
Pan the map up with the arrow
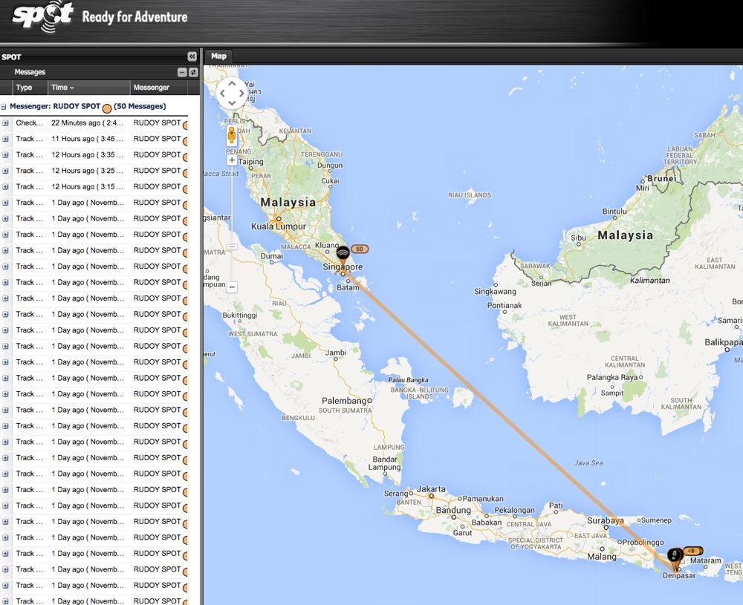pyautogui.click(x=233, y=84)
